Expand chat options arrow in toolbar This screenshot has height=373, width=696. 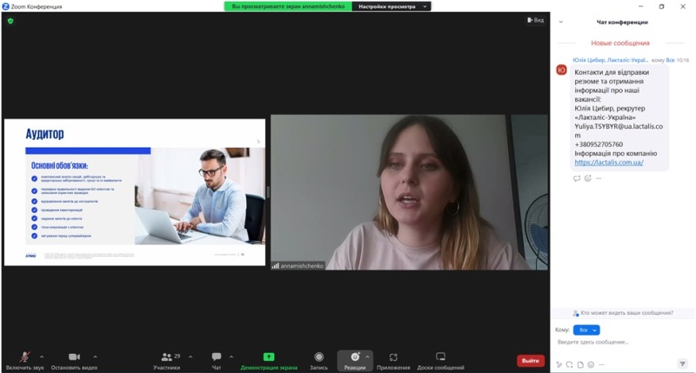click(x=231, y=356)
